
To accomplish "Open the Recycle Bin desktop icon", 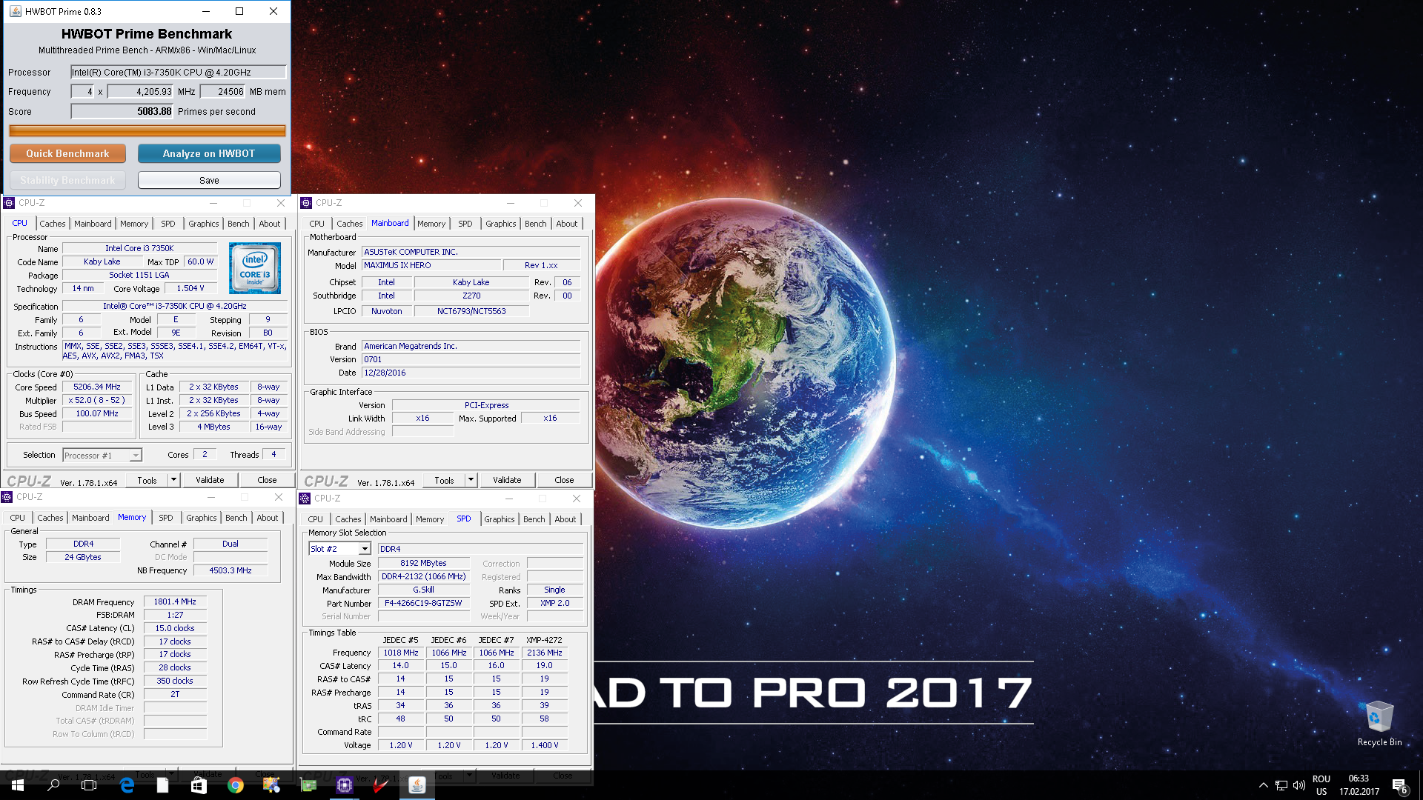I will pyautogui.click(x=1379, y=723).
